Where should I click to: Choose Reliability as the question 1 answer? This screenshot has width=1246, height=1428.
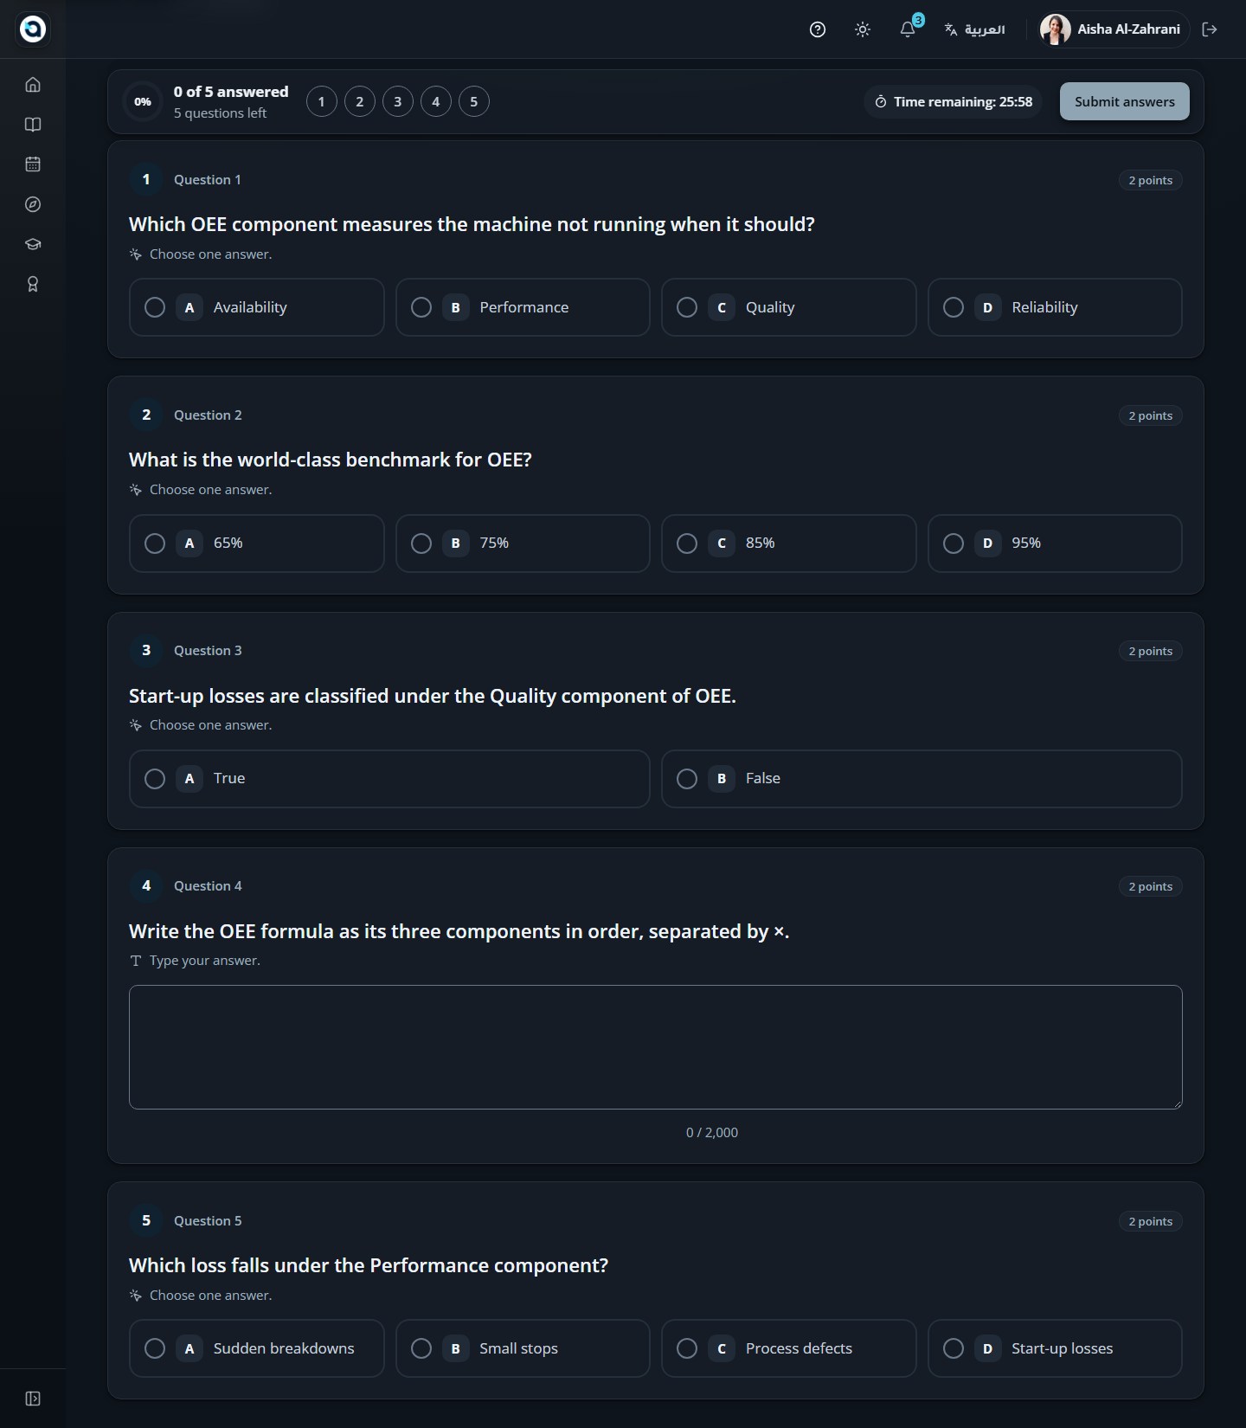point(1055,307)
